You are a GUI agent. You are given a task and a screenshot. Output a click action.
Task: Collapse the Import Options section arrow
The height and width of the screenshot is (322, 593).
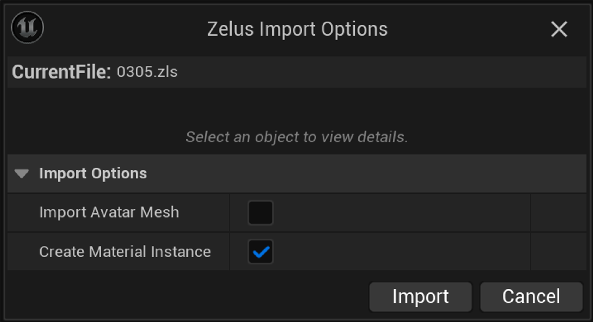coord(22,173)
